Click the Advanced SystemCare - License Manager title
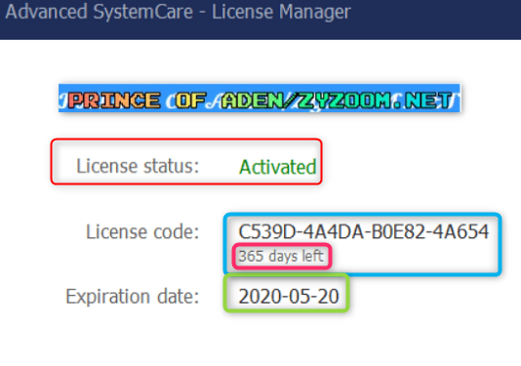Screen dimensions: 521x366 pyautogui.click(x=179, y=13)
